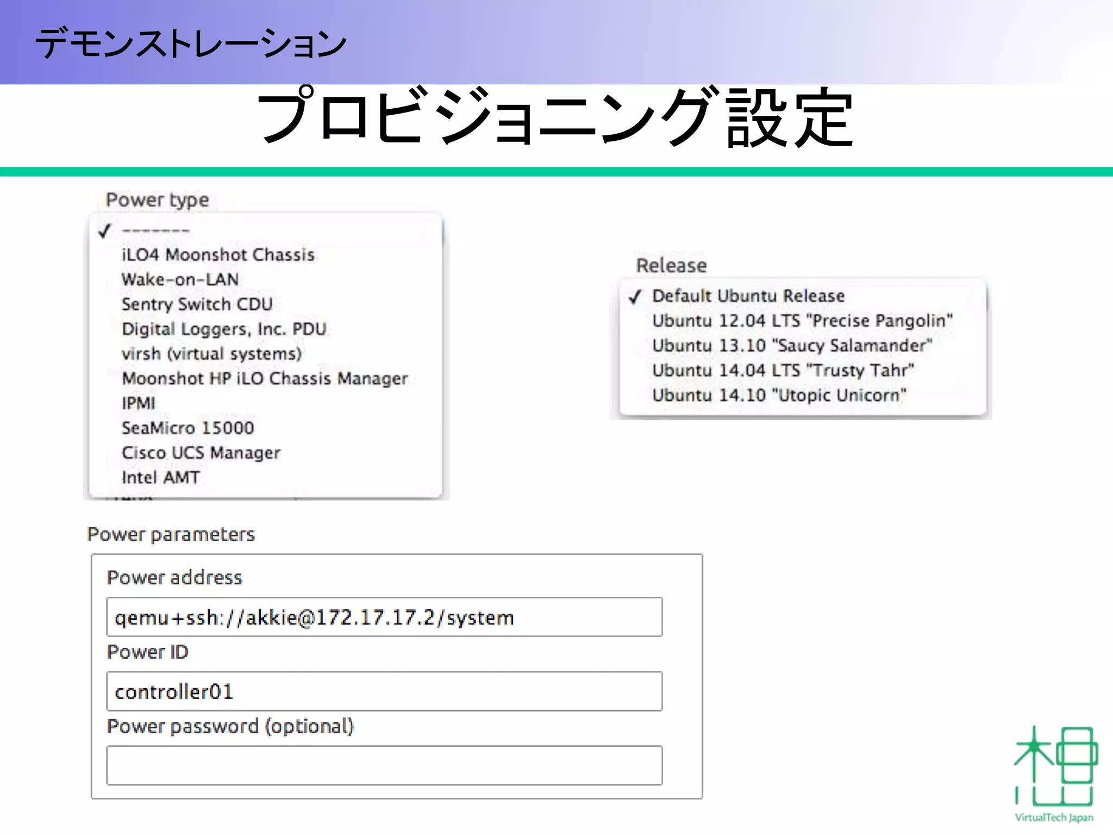
Task: Click the Power password (optional) label
Action: pyautogui.click(x=230, y=726)
